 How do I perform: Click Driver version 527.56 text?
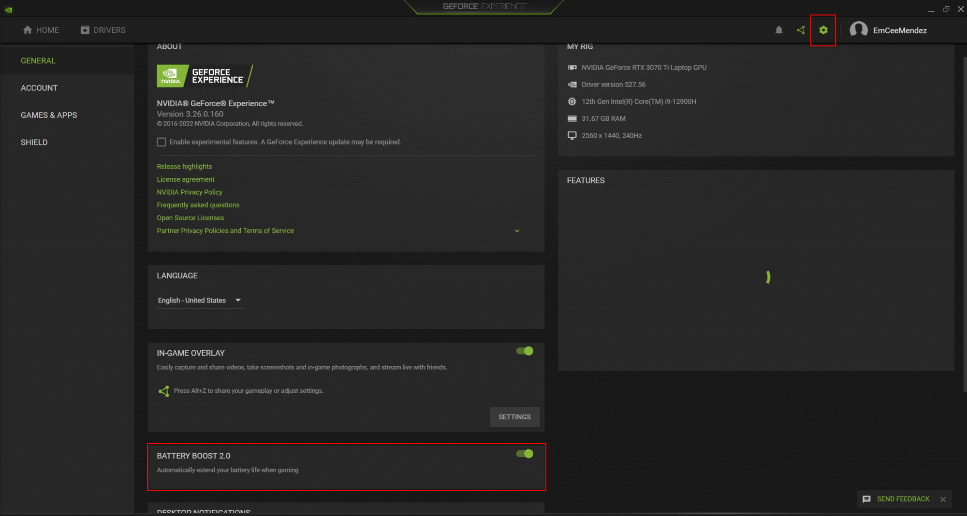[614, 85]
